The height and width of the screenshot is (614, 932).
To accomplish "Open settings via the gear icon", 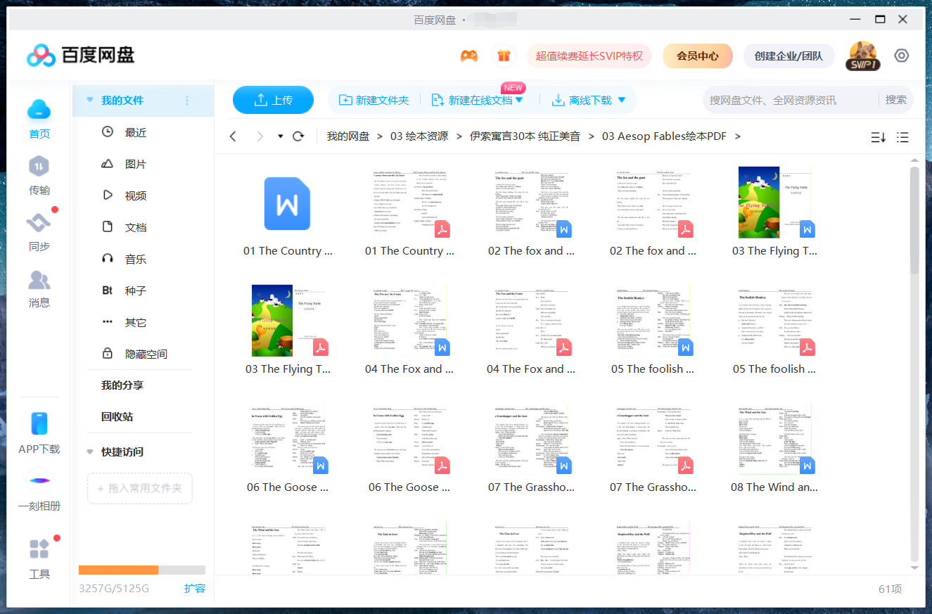I will [902, 56].
